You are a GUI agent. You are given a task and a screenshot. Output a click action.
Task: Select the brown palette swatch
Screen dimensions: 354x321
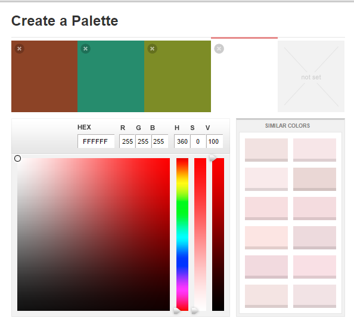point(45,76)
